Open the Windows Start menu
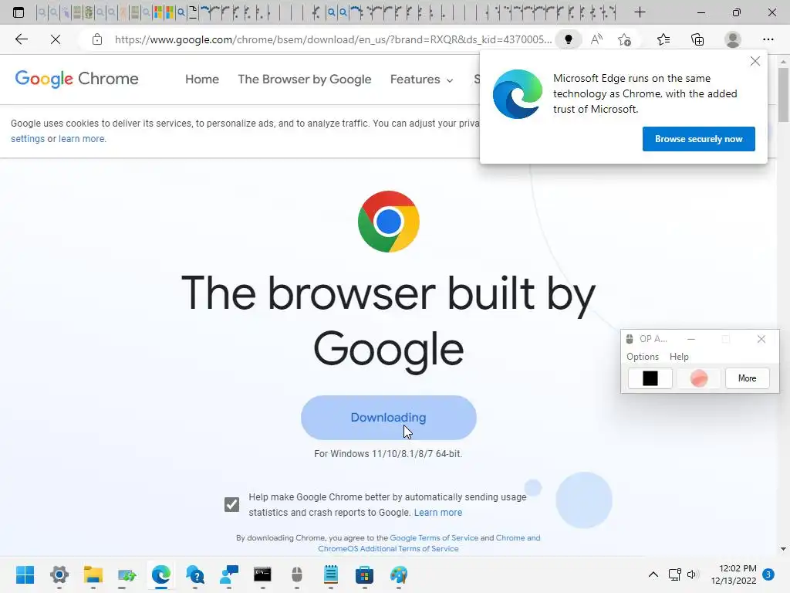This screenshot has width=790, height=593. click(25, 574)
